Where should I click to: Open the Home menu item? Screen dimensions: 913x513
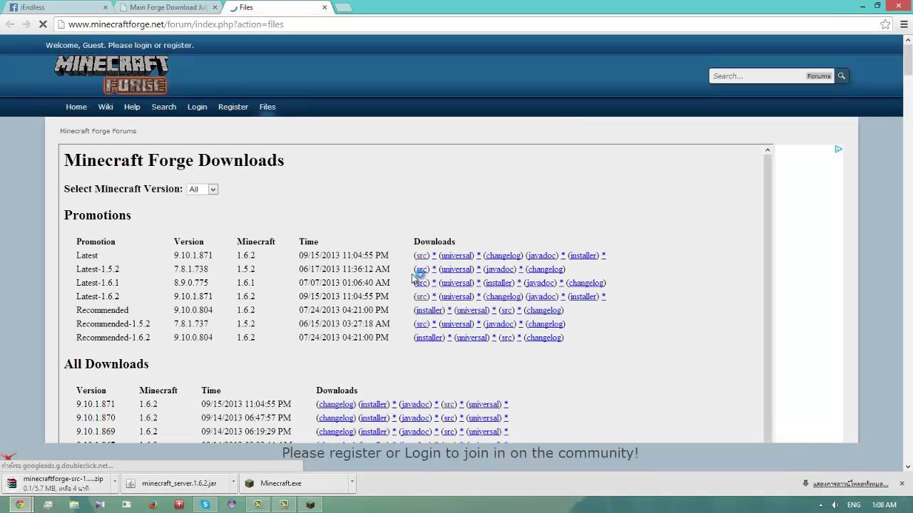pos(76,107)
